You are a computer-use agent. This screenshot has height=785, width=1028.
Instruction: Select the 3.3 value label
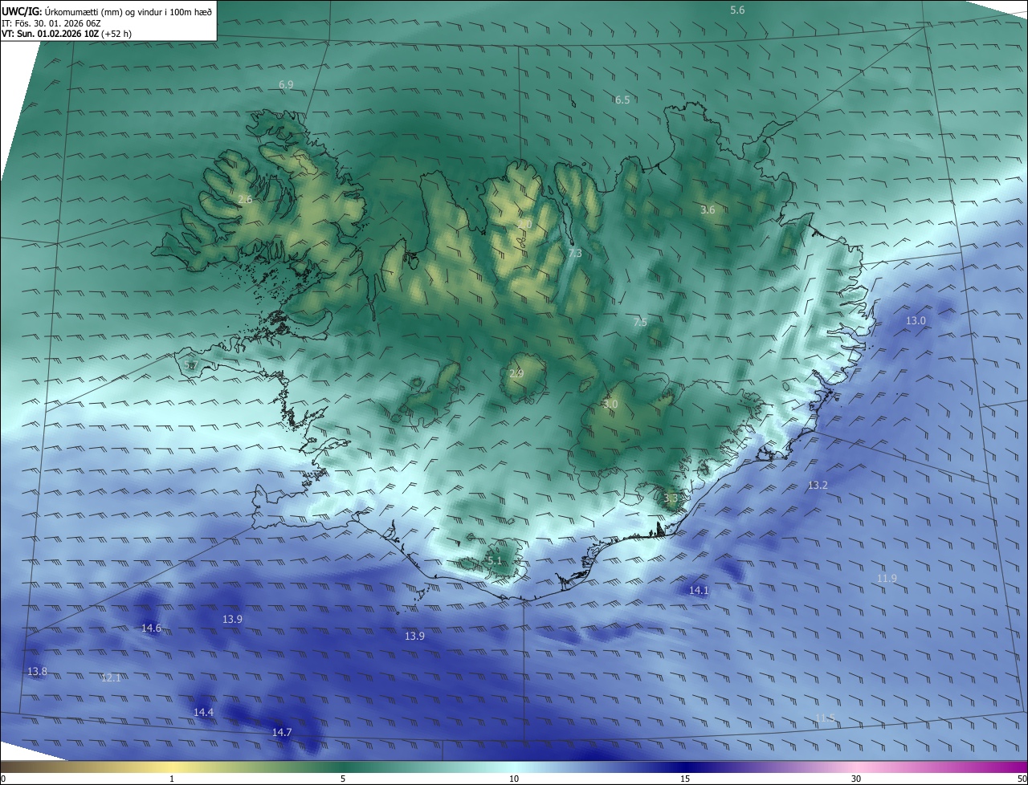coord(671,498)
